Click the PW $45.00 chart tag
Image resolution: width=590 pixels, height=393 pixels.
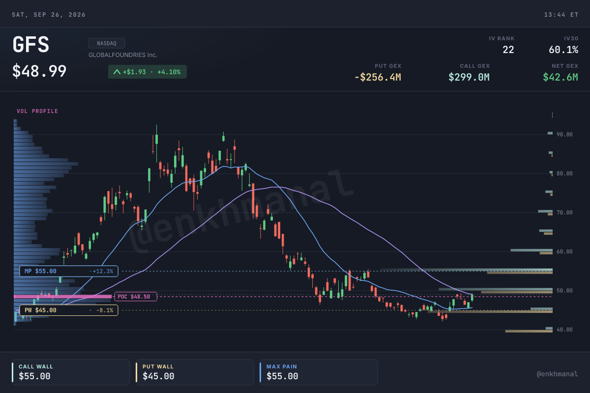(69, 310)
